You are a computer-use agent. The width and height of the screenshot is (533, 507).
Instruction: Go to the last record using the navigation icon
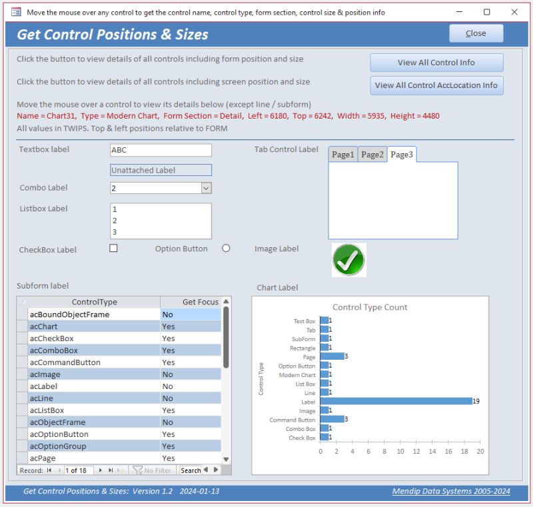[111, 471]
